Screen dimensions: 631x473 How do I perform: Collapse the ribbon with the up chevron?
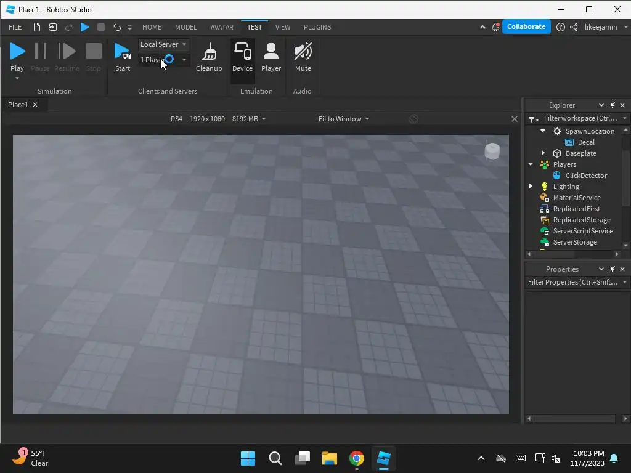[482, 27]
